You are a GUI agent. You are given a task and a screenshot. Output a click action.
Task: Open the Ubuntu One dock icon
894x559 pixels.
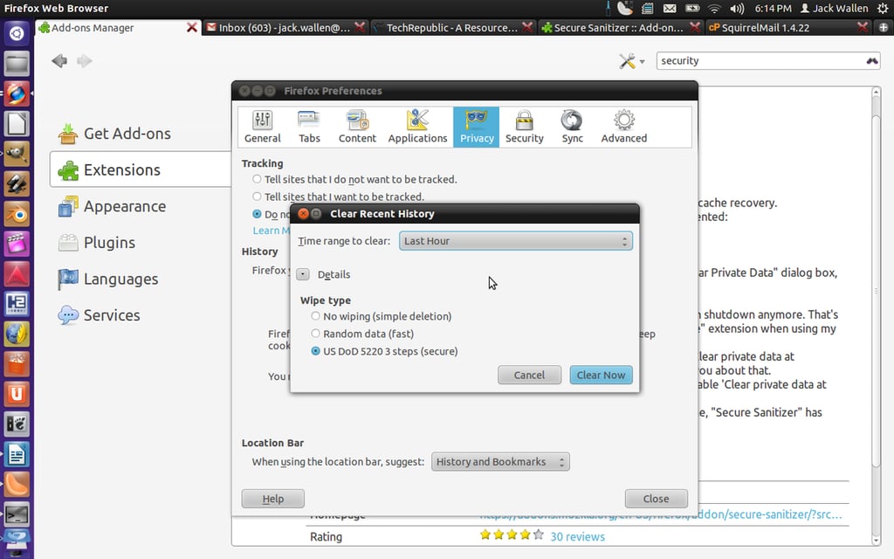pyautogui.click(x=17, y=394)
